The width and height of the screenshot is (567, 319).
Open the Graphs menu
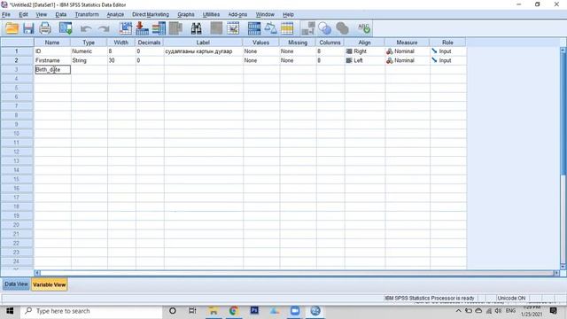186,14
